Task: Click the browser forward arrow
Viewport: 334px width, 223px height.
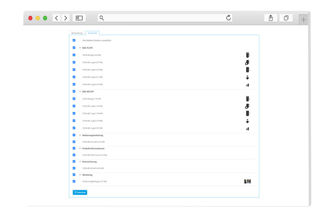Action: tap(66, 18)
